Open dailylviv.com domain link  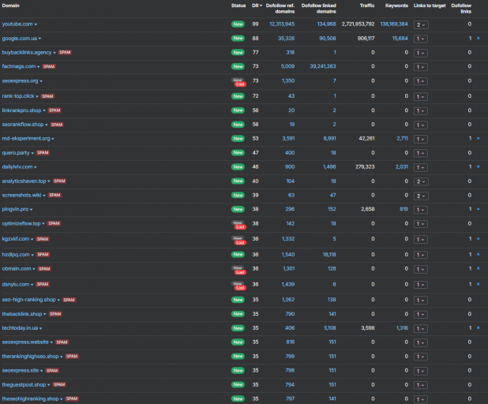pyautogui.click(x=17, y=166)
